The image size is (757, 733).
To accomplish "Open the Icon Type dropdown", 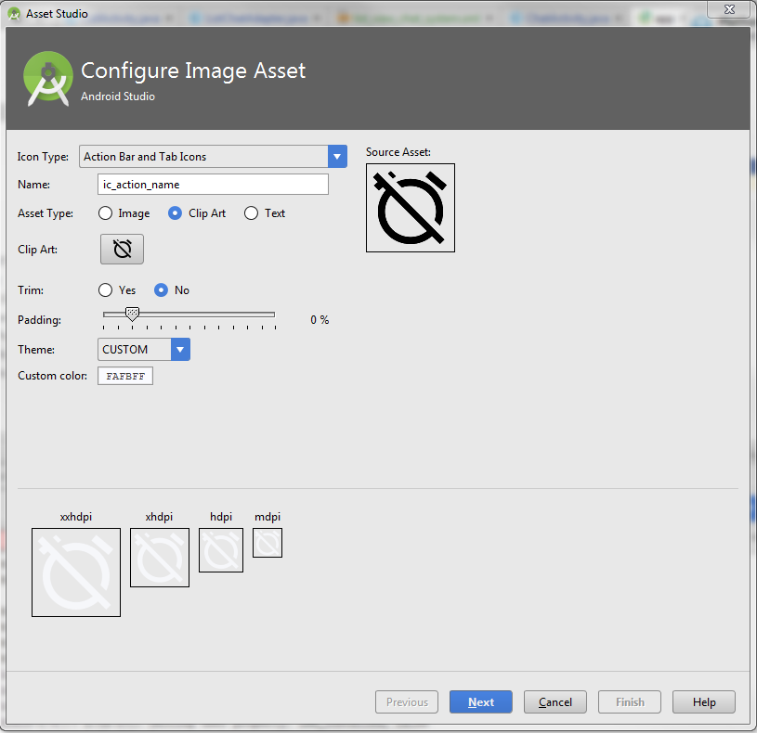I will (336, 156).
